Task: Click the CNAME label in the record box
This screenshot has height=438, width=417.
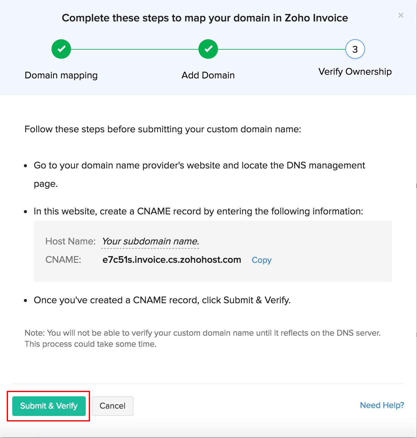Action: (x=63, y=260)
